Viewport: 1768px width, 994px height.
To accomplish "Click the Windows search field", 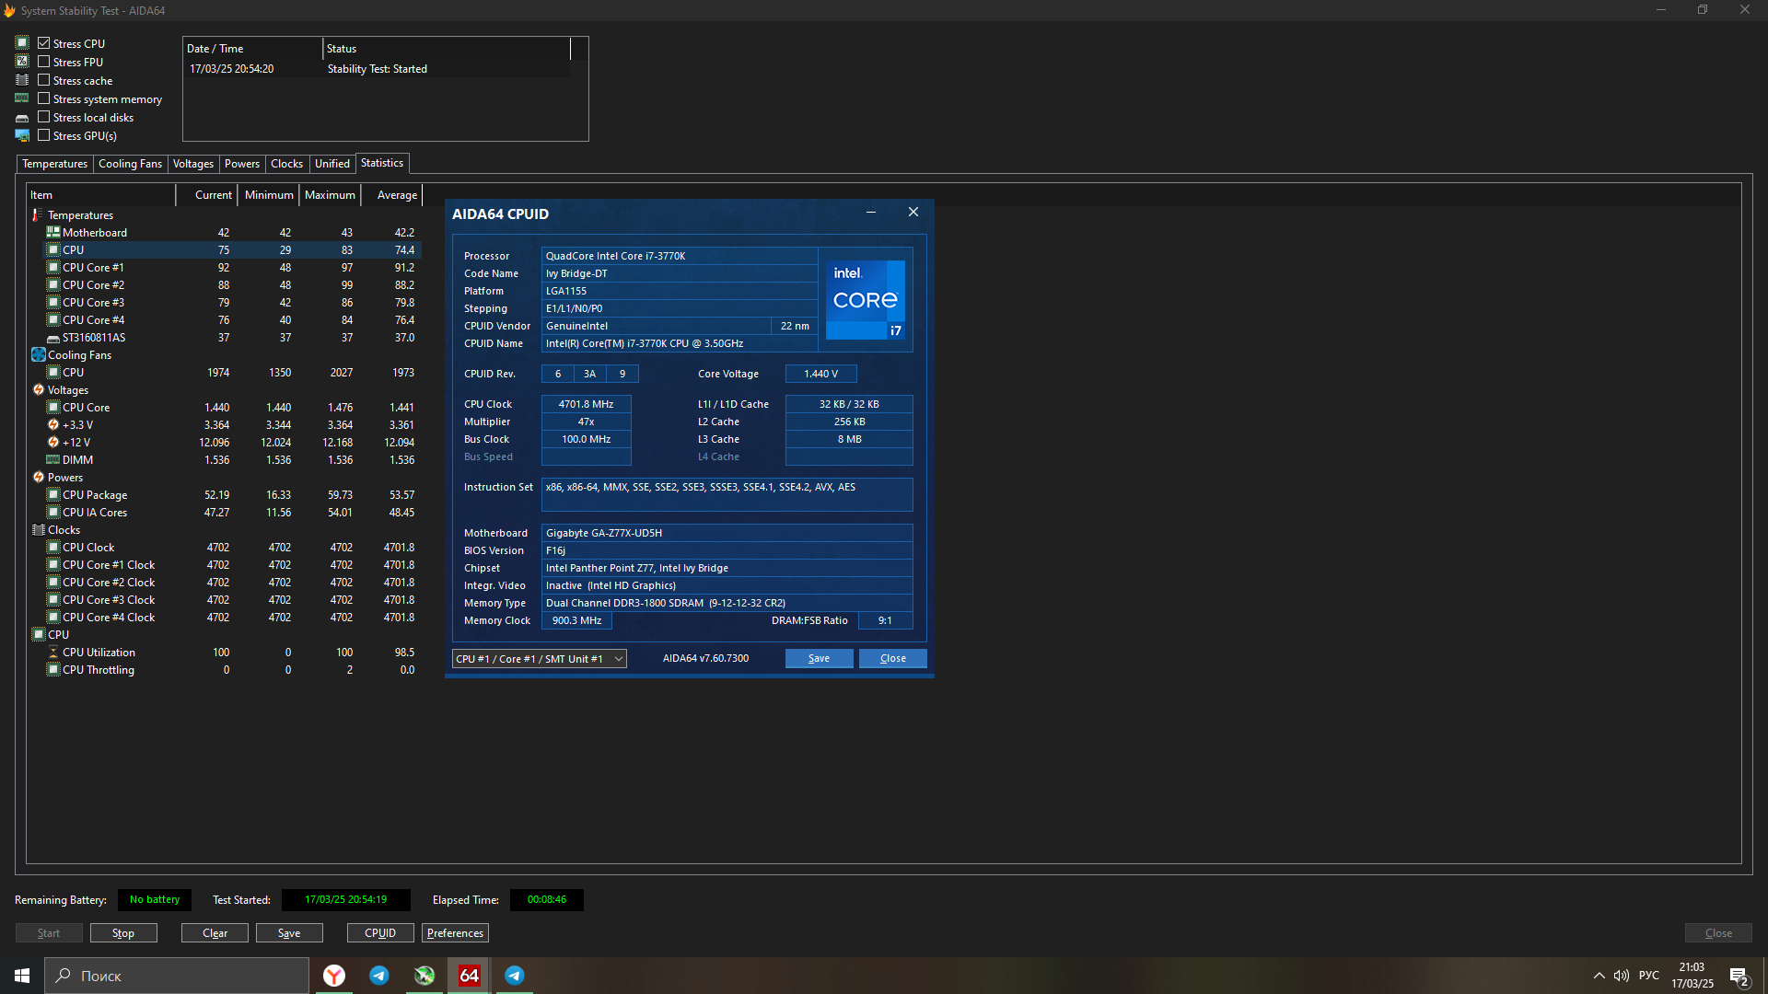I will click(177, 976).
